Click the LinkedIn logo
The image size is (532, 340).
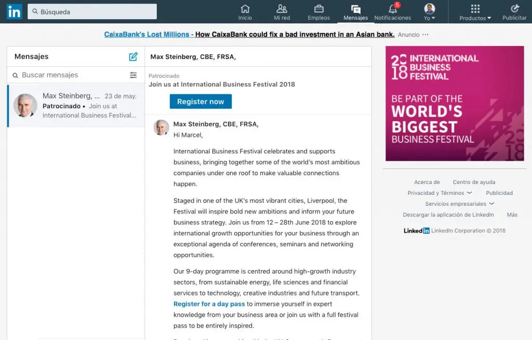click(x=14, y=11)
